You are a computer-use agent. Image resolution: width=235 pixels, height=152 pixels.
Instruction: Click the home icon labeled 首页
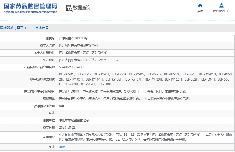[200, 5]
